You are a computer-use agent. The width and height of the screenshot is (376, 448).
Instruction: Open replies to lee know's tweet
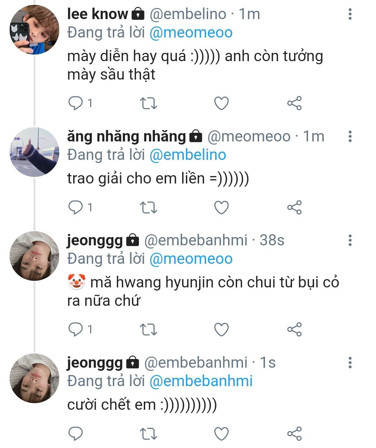tap(76, 103)
